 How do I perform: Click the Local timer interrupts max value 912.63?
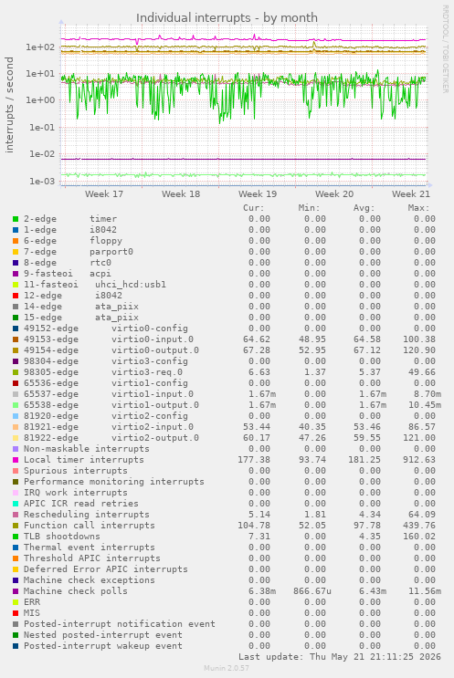click(x=419, y=460)
